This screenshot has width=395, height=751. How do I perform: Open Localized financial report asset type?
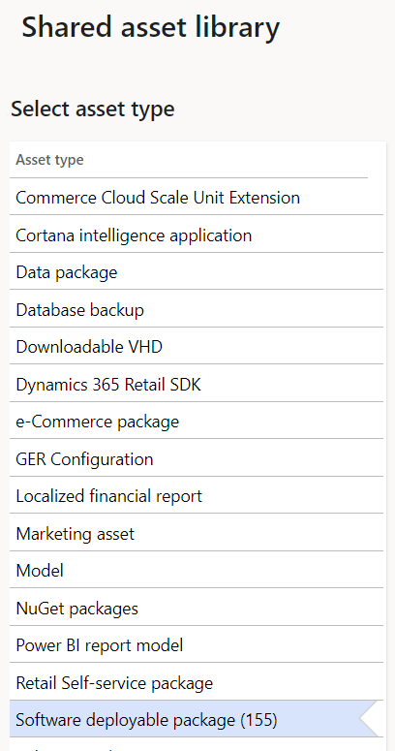tap(197, 496)
